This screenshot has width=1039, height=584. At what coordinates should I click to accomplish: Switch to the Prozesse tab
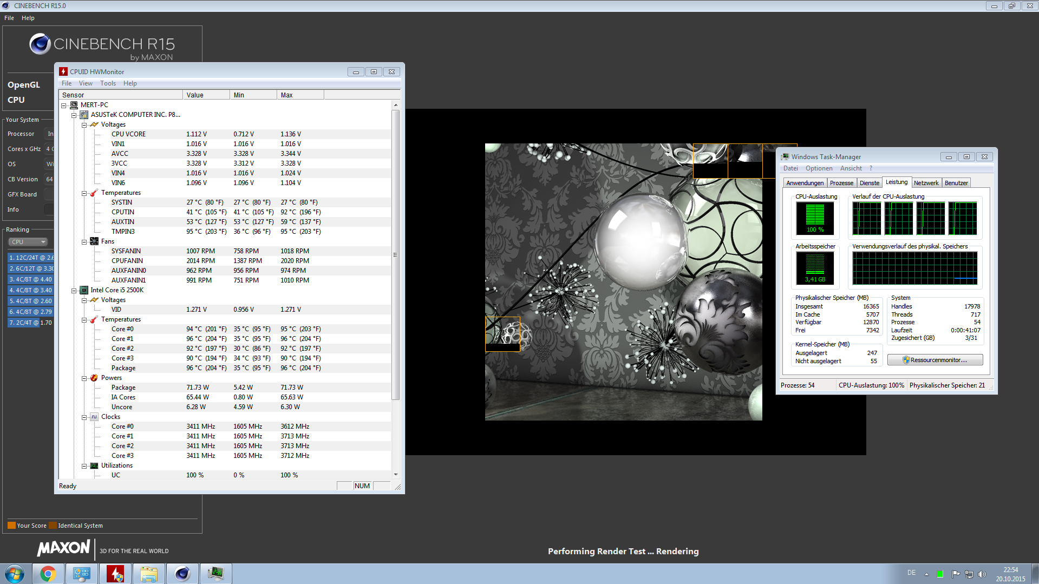(841, 183)
